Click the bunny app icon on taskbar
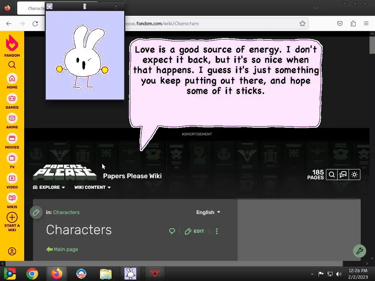 click(x=130, y=274)
